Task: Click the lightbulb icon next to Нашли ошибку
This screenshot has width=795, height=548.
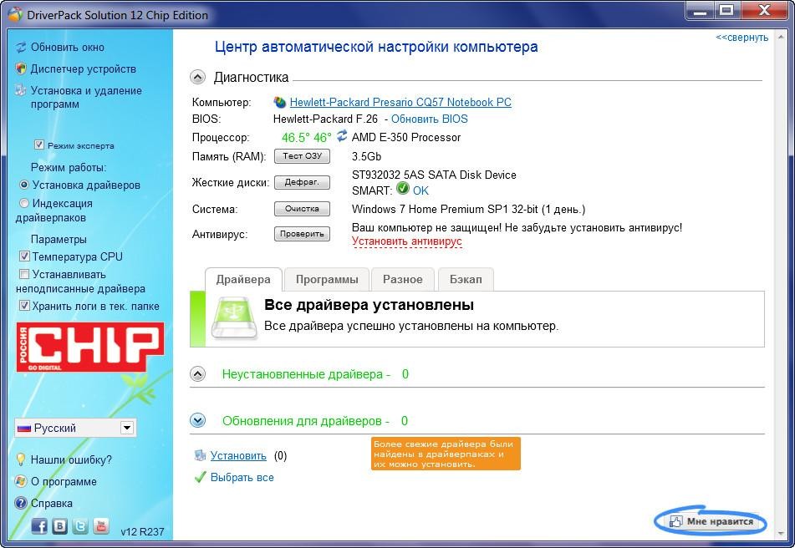Action: (21, 460)
